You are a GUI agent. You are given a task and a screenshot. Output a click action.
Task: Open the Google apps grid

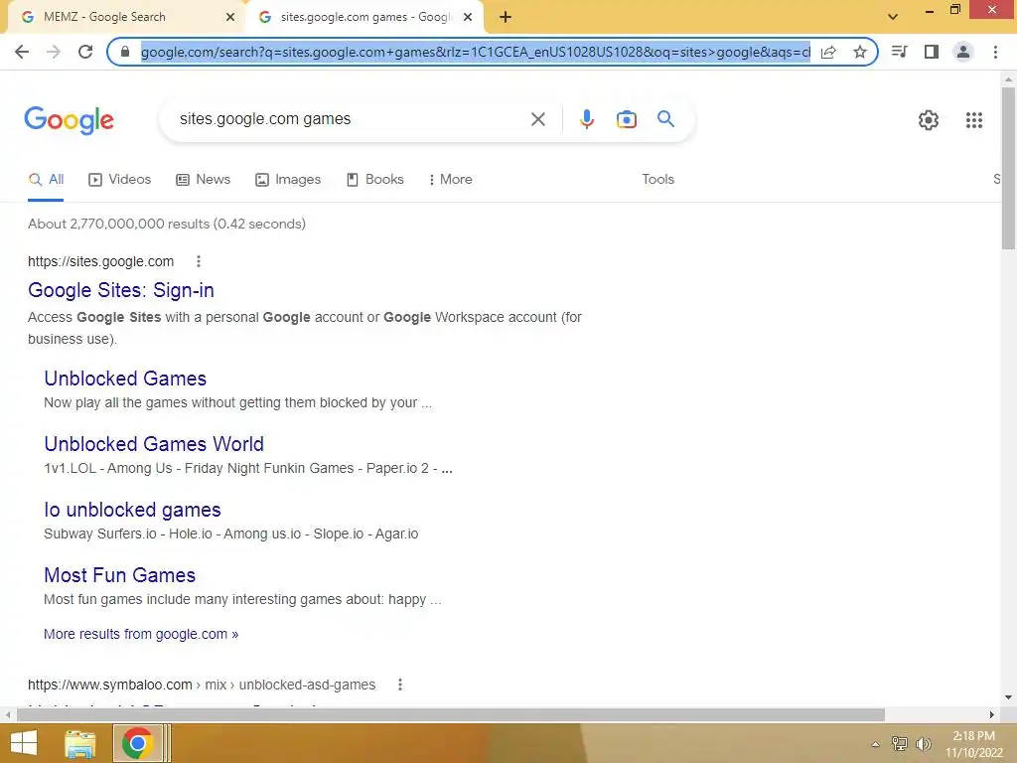click(x=973, y=120)
